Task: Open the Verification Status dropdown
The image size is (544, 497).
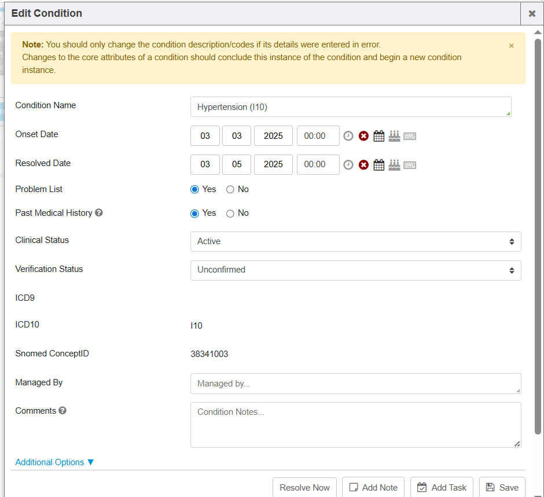Action: coord(355,270)
